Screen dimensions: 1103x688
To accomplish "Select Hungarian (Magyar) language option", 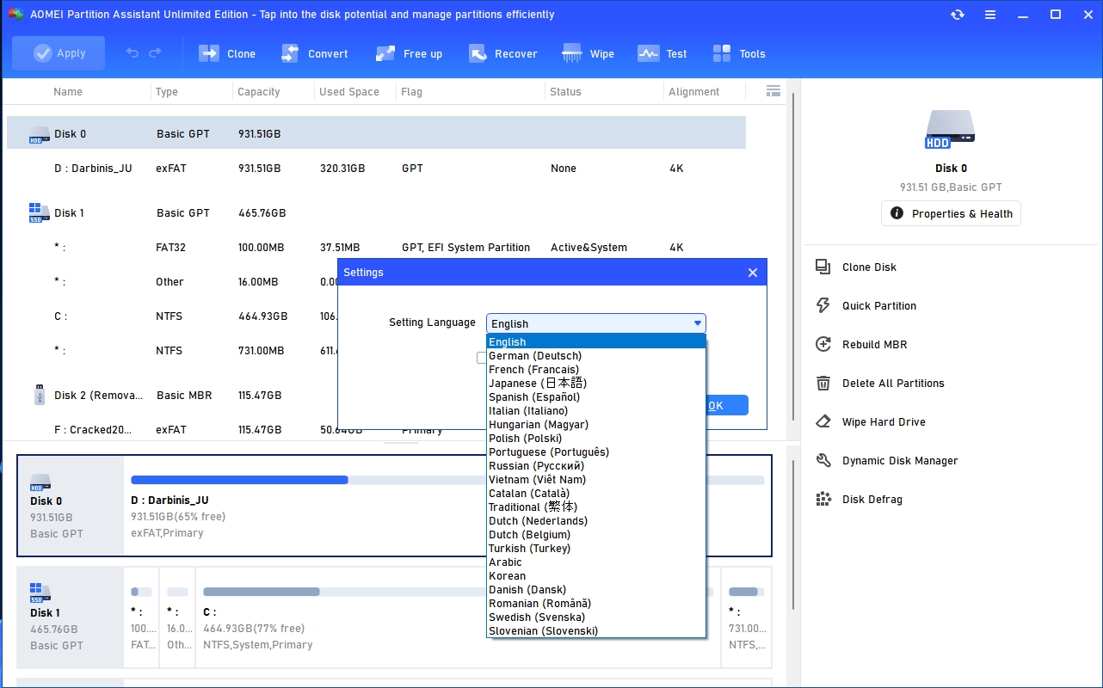I will [x=596, y=425].
